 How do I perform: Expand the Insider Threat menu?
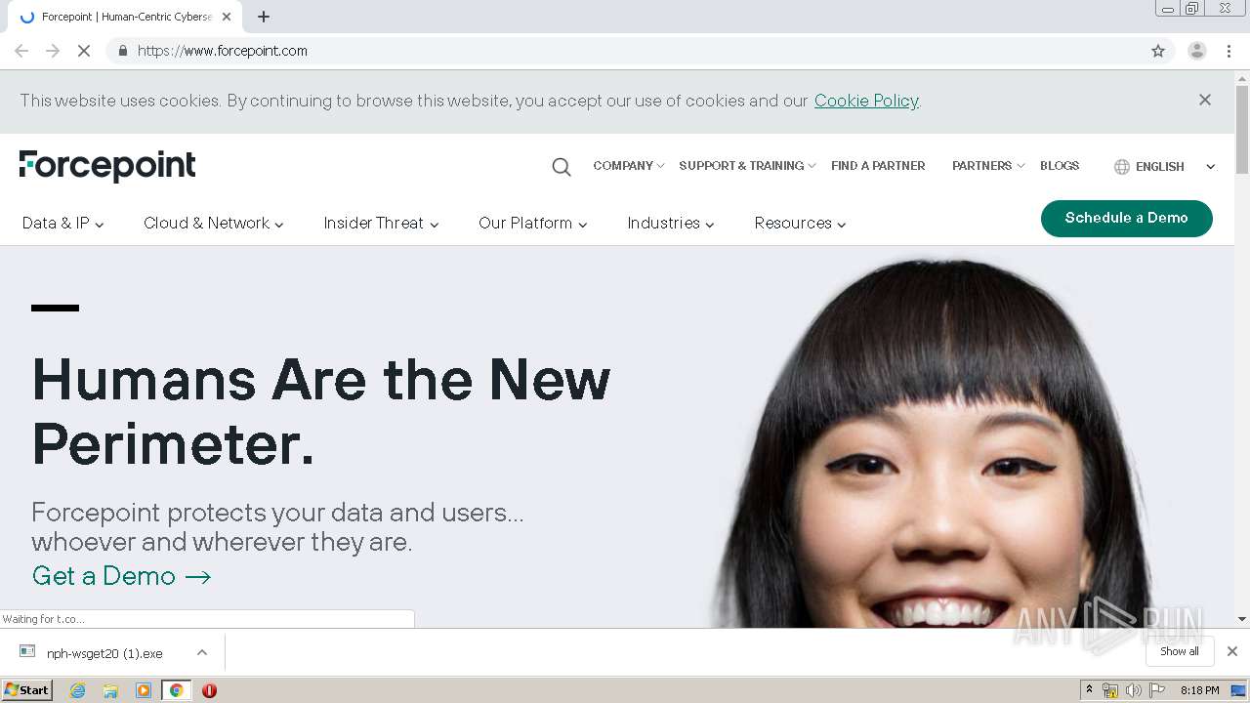tap(382, 224)
